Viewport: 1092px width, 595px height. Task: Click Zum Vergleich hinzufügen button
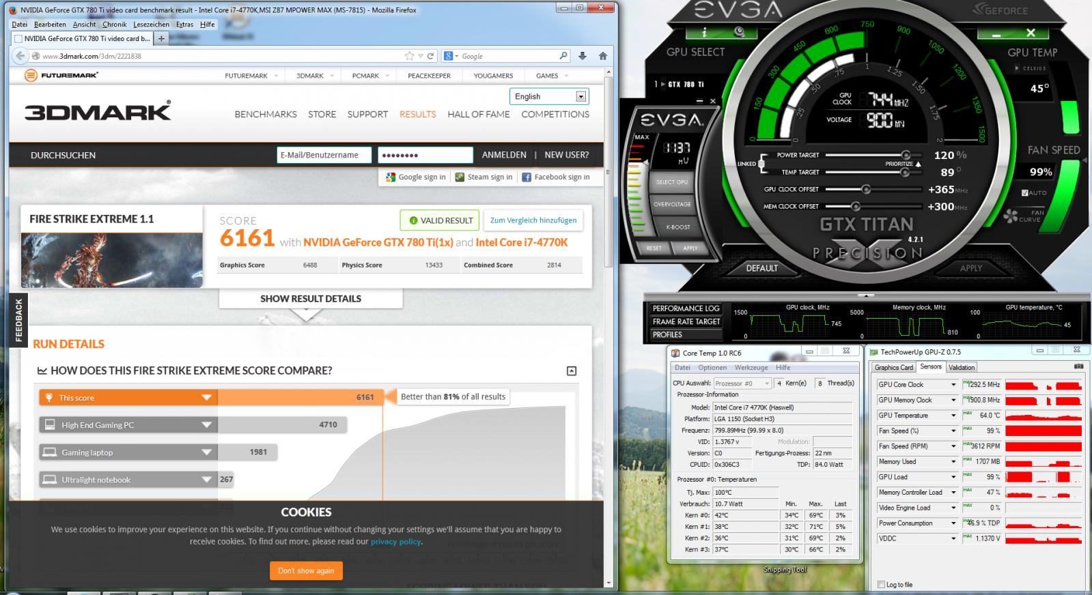[x=533, y=220]
